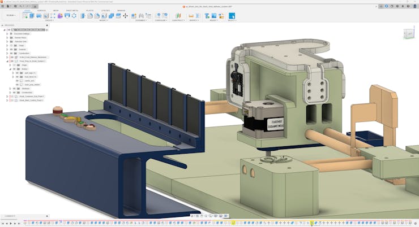Expand the Document Settings tree node
Image resolution: width=419 pixels, height=227 pixels.
[7, 33]
